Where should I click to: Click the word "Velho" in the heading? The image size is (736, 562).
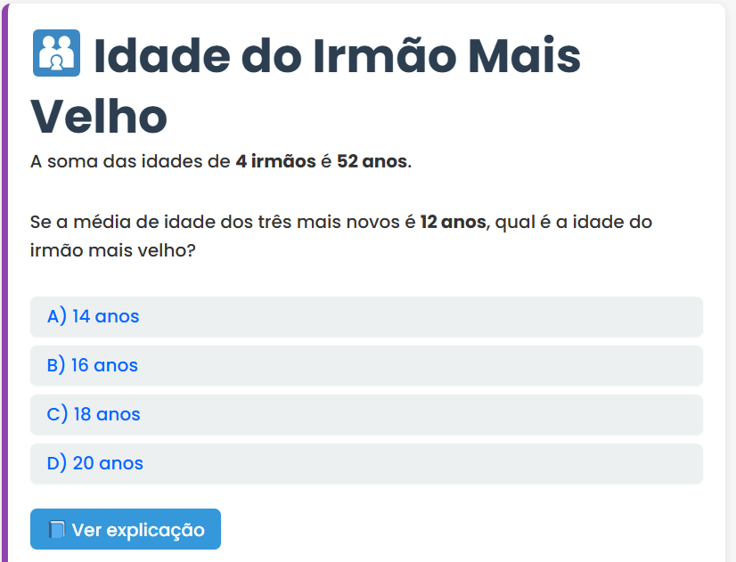pyautogui.click(x=99, y=116)
